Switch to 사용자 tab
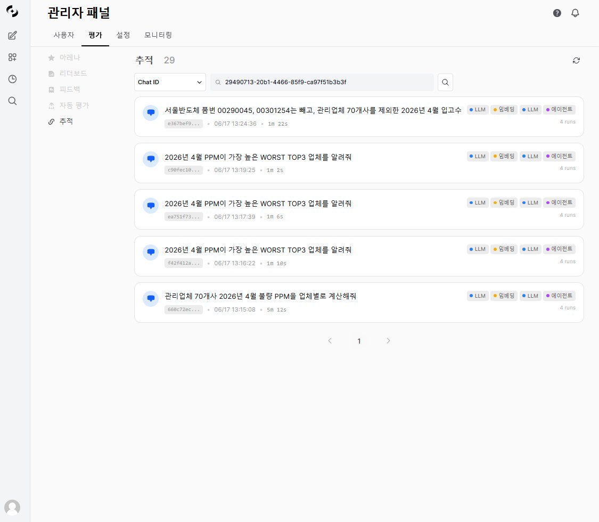The width and height of the screenshot is (599, 522). (64, 35)
